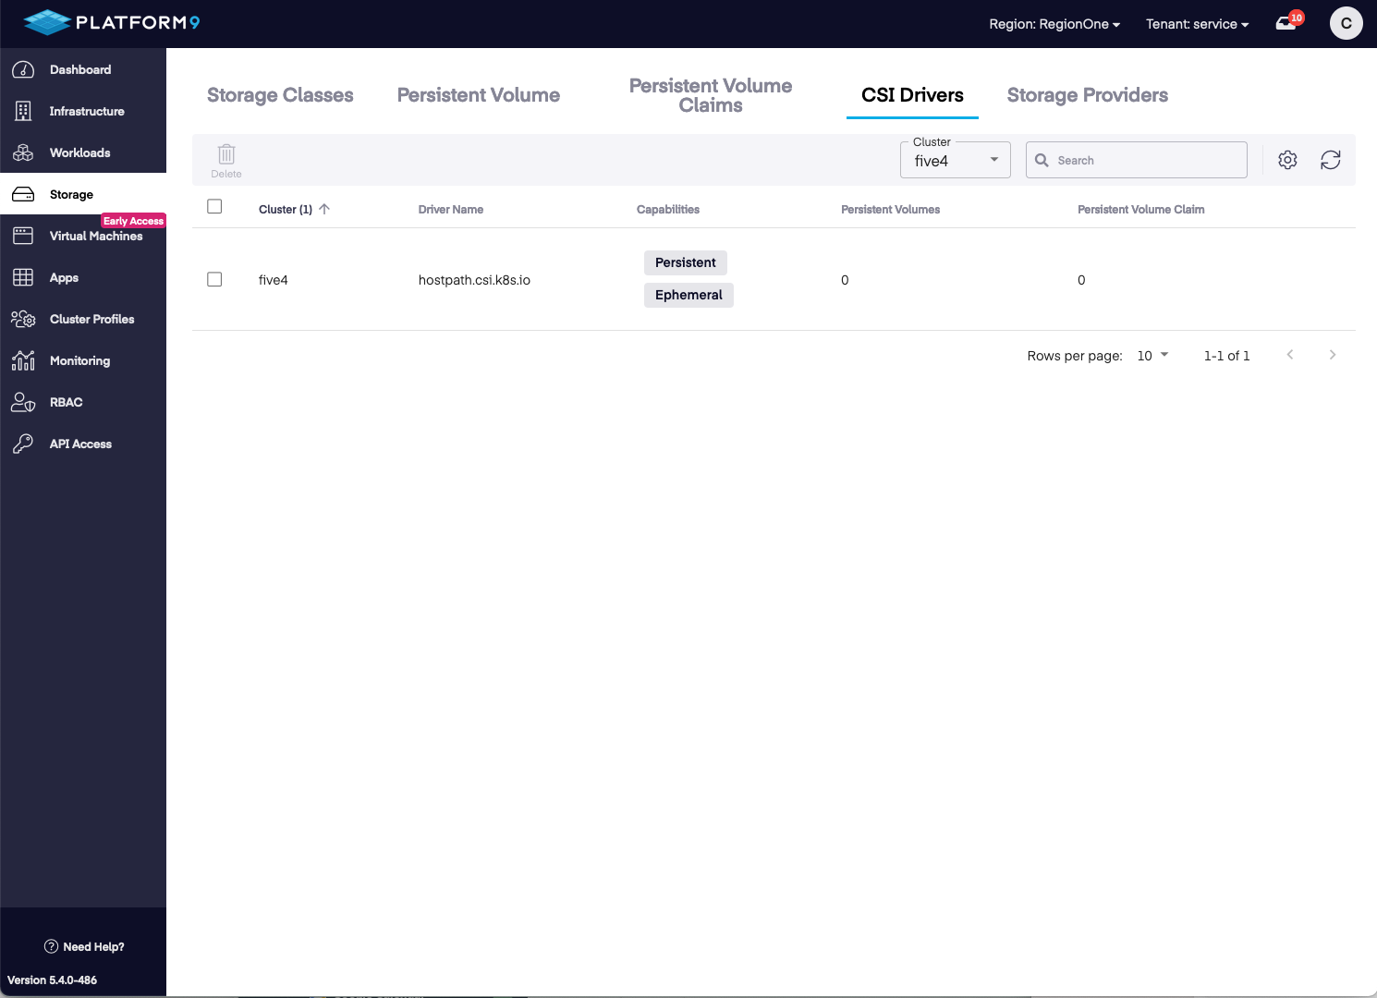Check the five4 row checkbox
The height and width of the screenshot is (998, 1377).
(214, 279)
